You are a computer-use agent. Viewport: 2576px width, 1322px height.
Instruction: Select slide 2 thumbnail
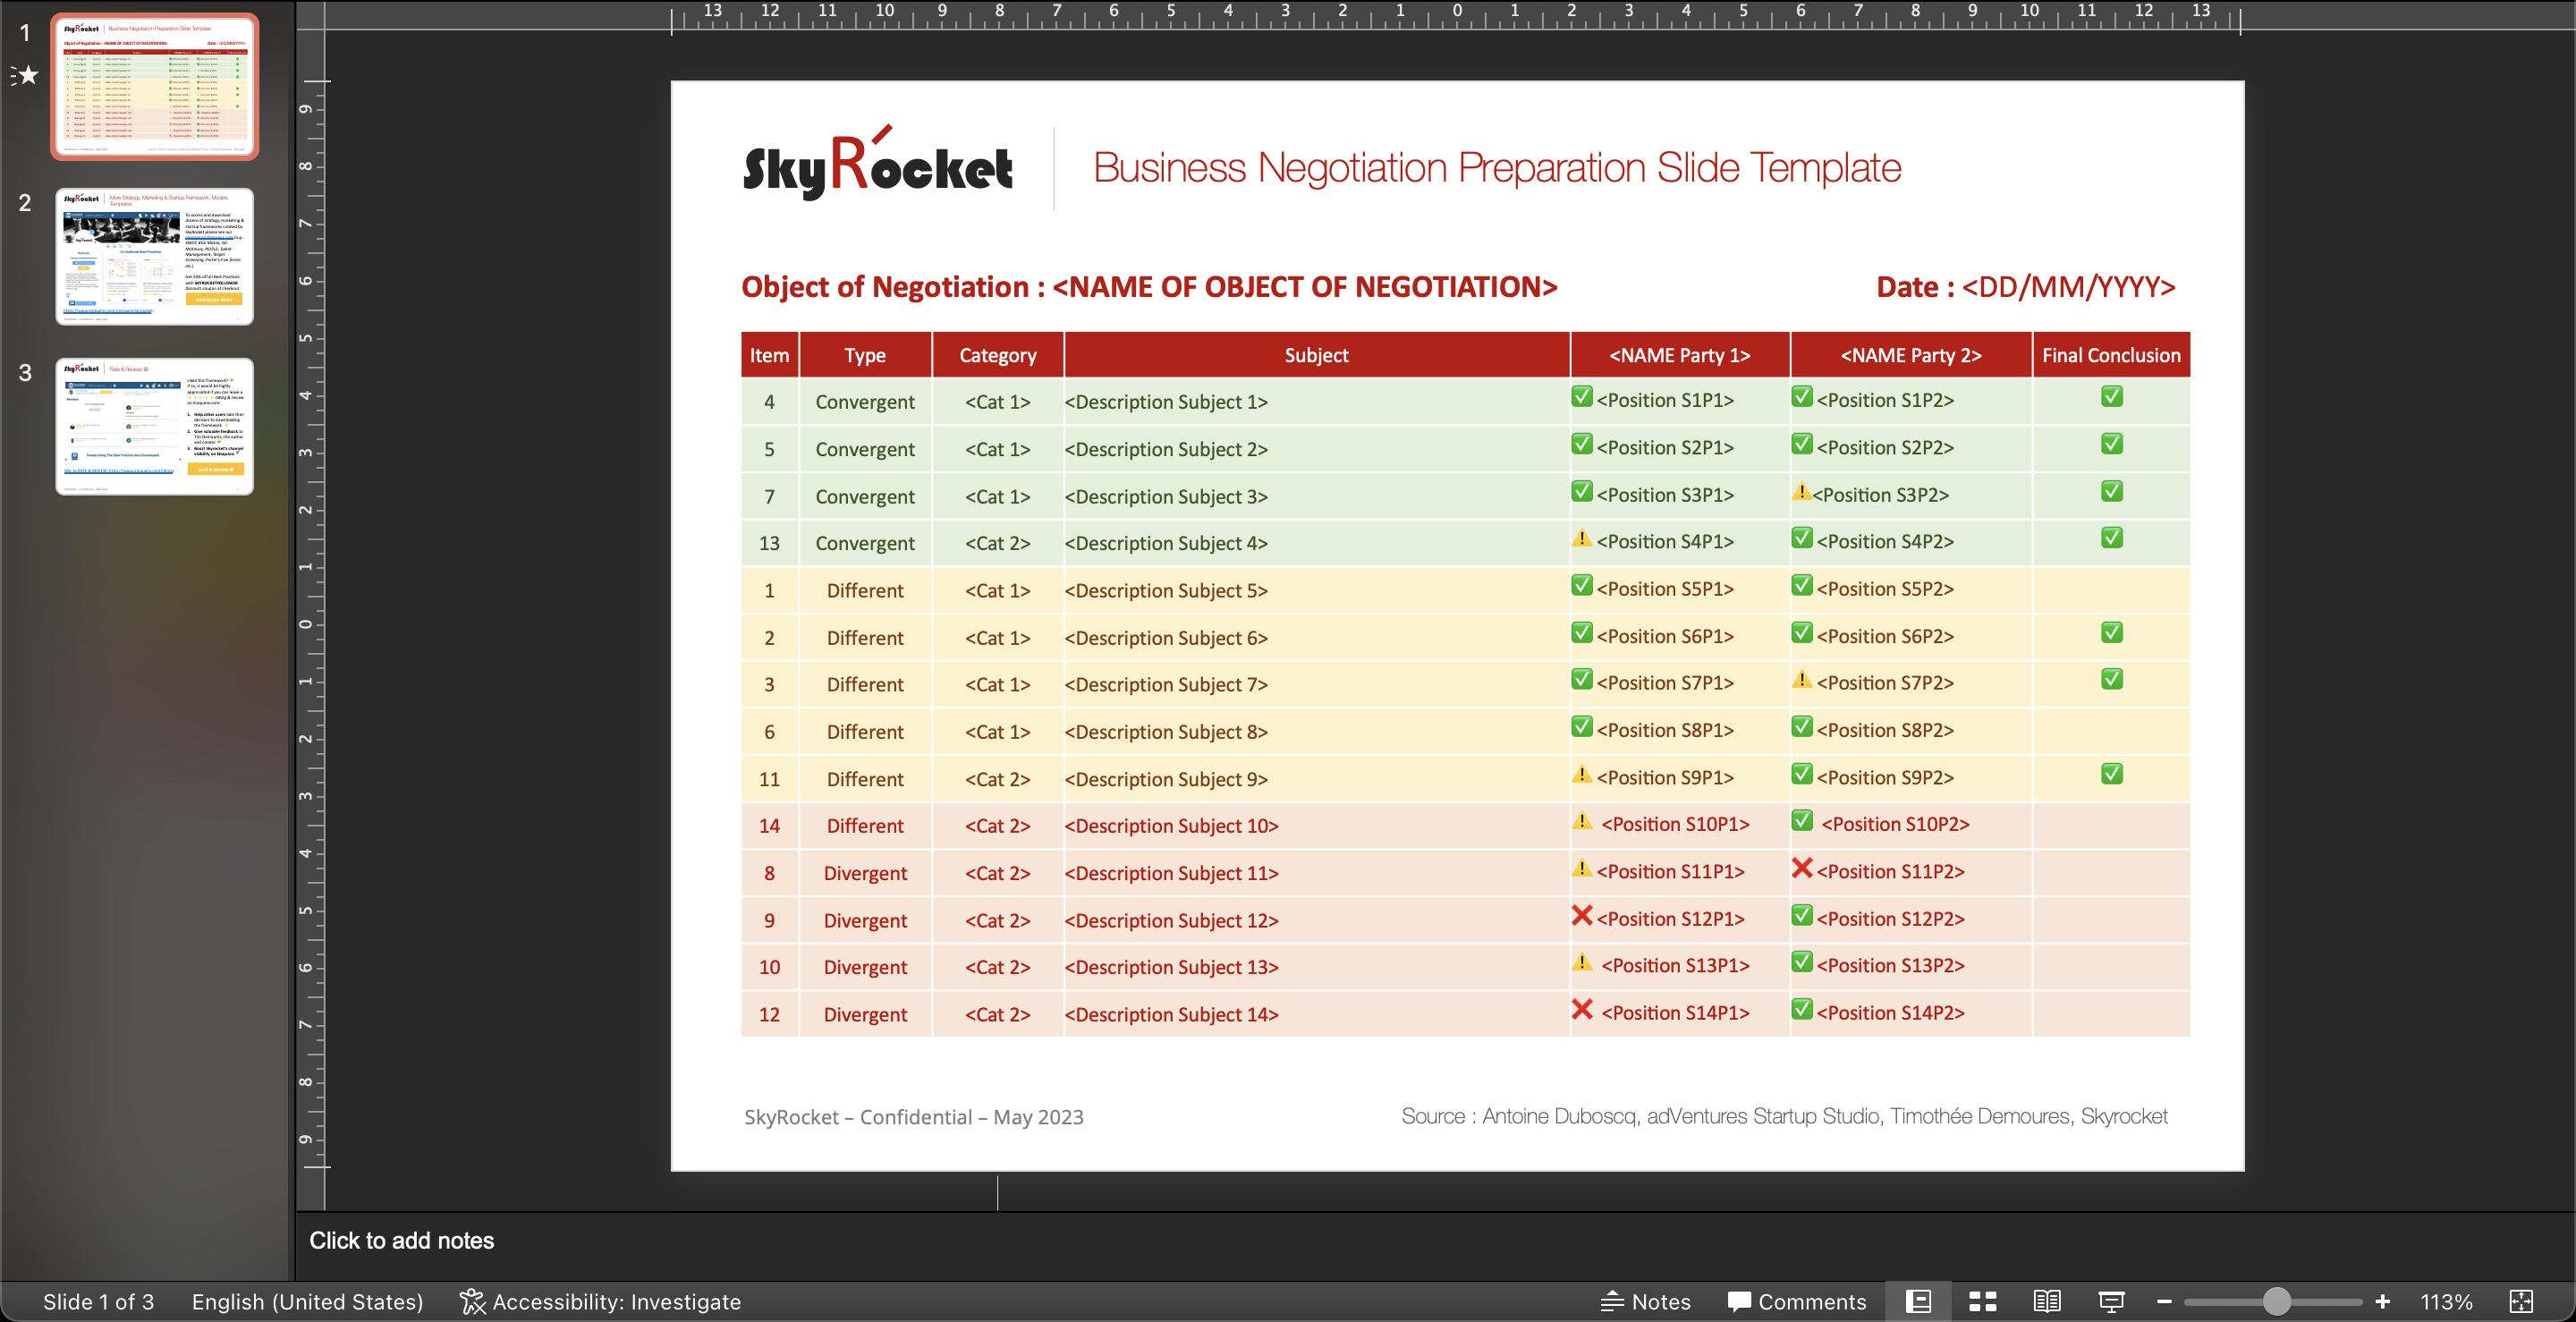click(154, 256)
